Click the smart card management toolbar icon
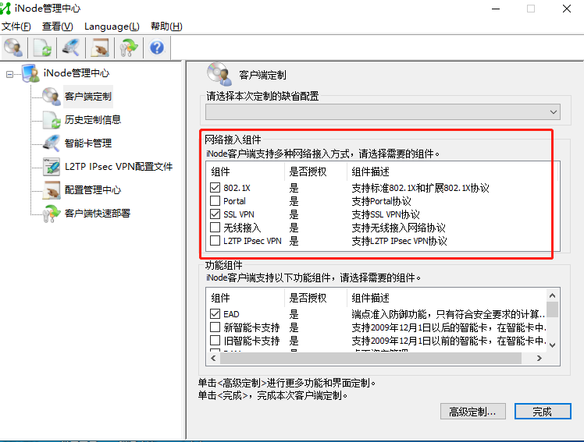Screen dimensions: 584x442 pyautogui.click(x=71, y=48)
